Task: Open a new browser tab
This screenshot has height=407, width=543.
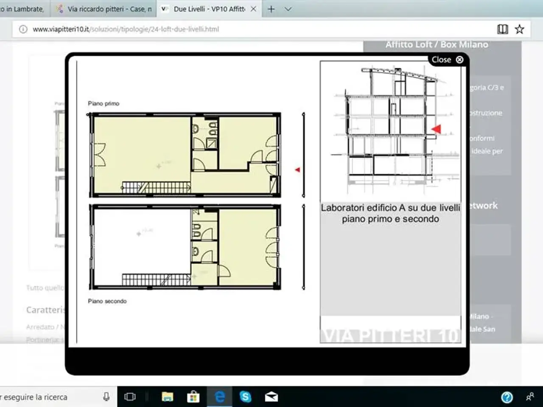Action: tap(271, 9)
